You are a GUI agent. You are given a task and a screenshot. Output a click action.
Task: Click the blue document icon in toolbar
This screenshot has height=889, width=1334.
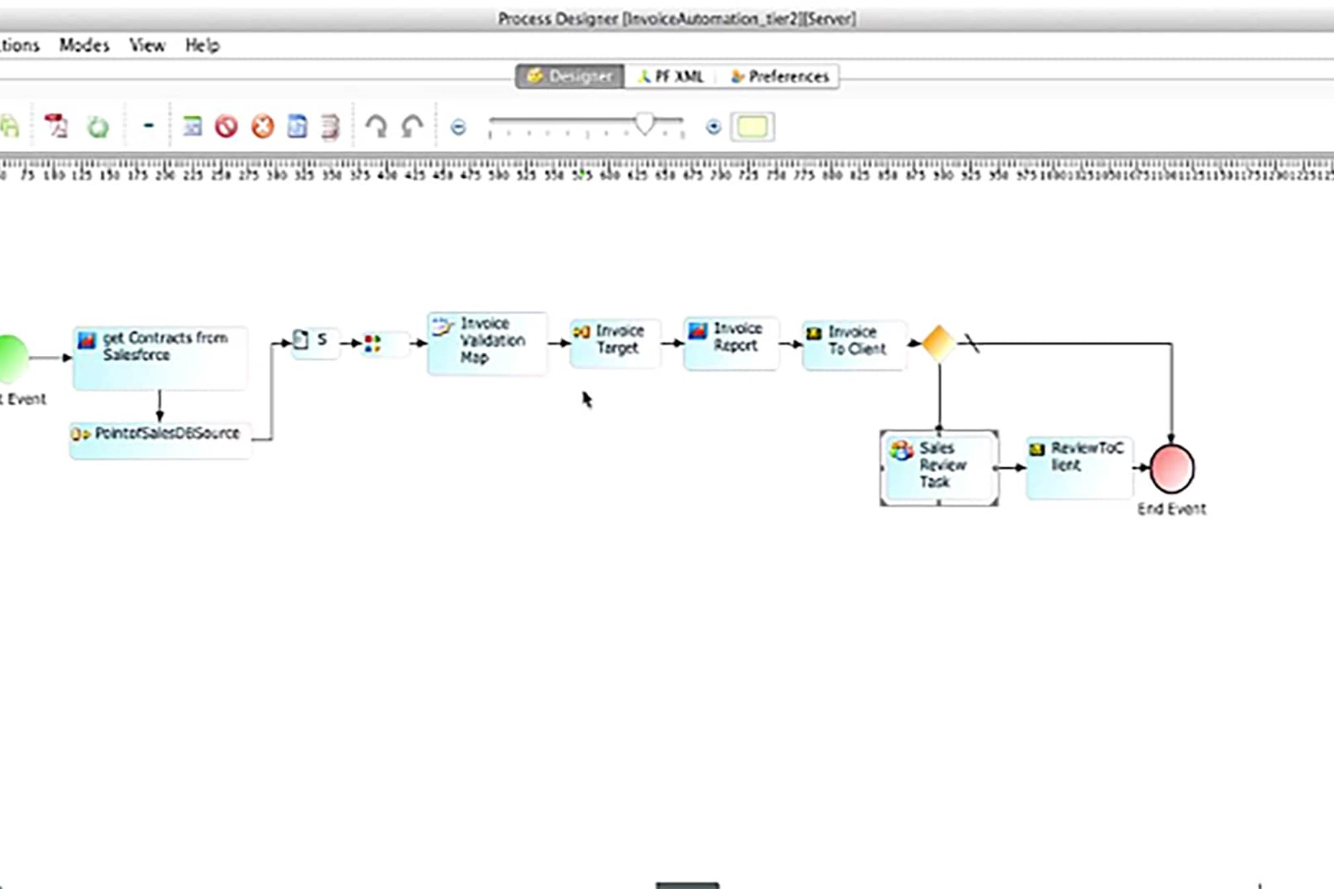click(x=297, y=126)
